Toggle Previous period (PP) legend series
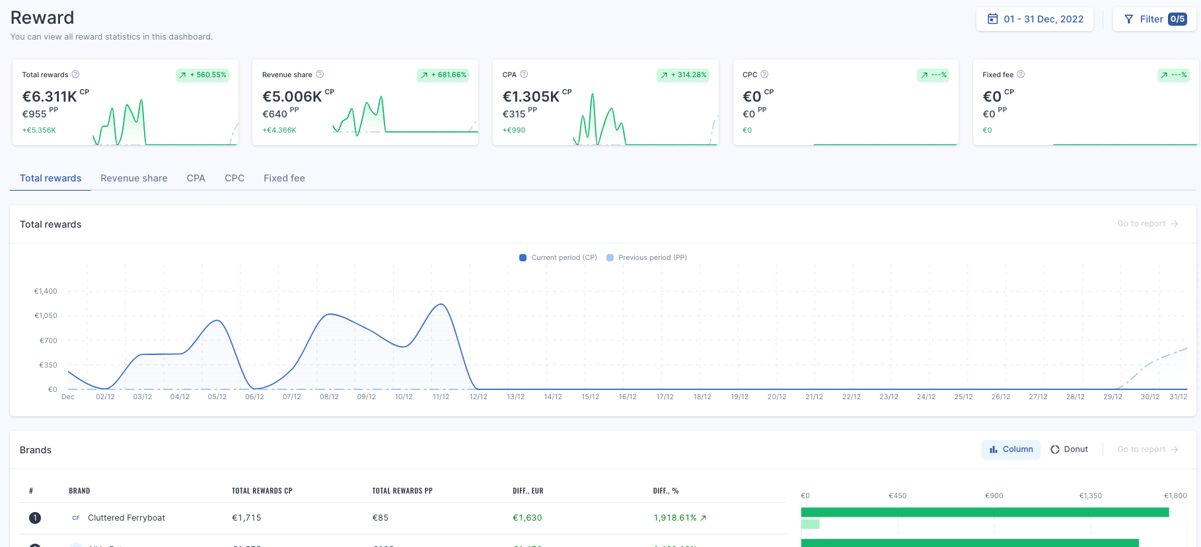Image resolution: width=1201 pixels, height=547 pixels. [x=647, y=258]
